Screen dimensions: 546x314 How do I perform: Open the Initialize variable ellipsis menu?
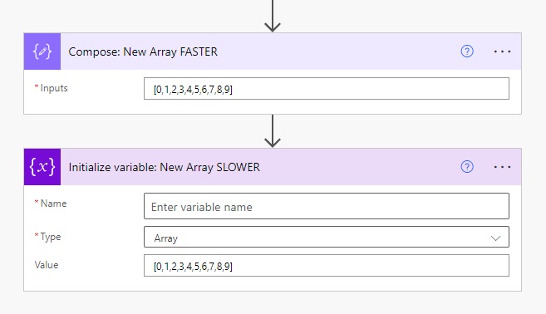click(502, 167)
